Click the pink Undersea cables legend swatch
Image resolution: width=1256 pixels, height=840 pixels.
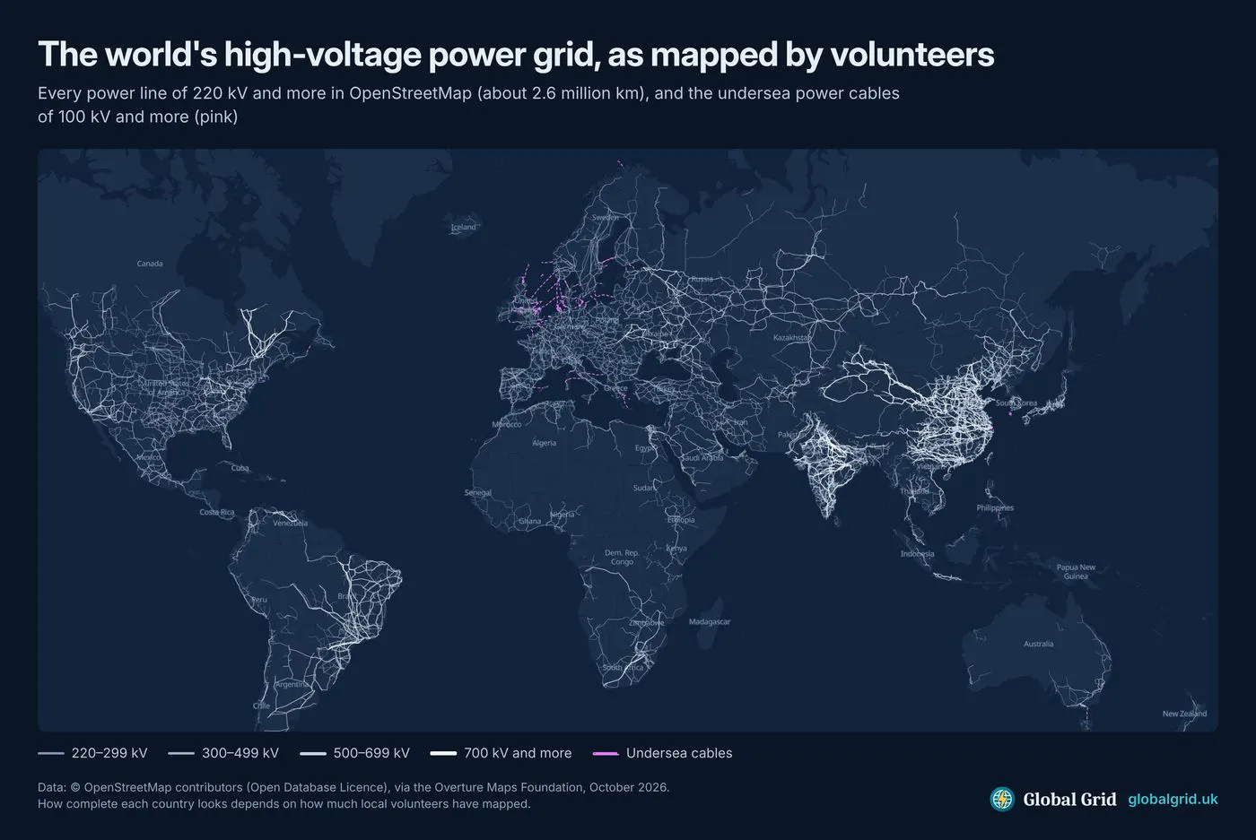(x=606, y=753)
